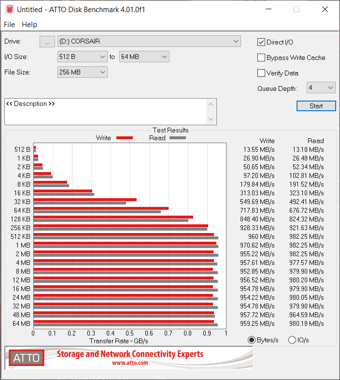The width and height of the screenshot is (340, 380).
Task: Click the 13.55 MB/s write value
Action: [x=259, y=149]
